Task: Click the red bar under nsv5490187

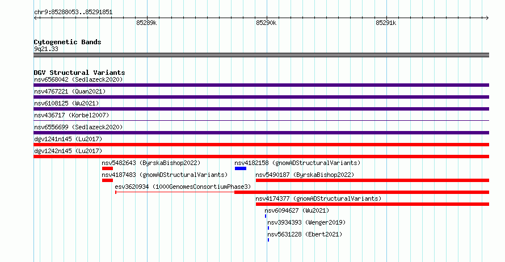Action: (372, 180)
